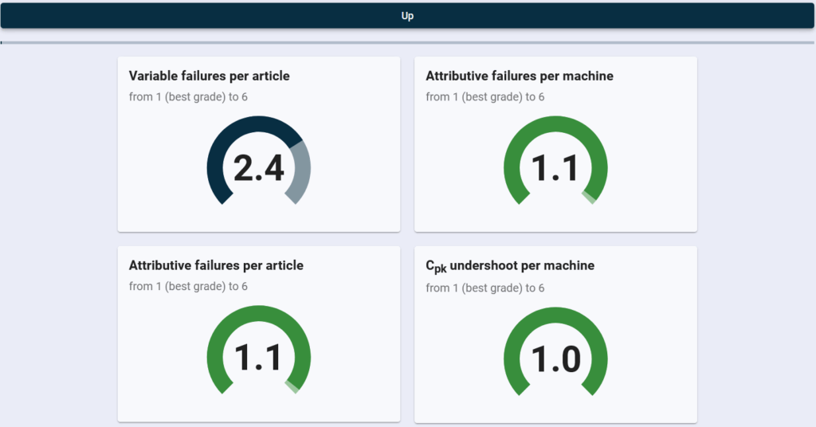Click the 2.4 gauge value
The image size is (816, 427).
(259, 168)
